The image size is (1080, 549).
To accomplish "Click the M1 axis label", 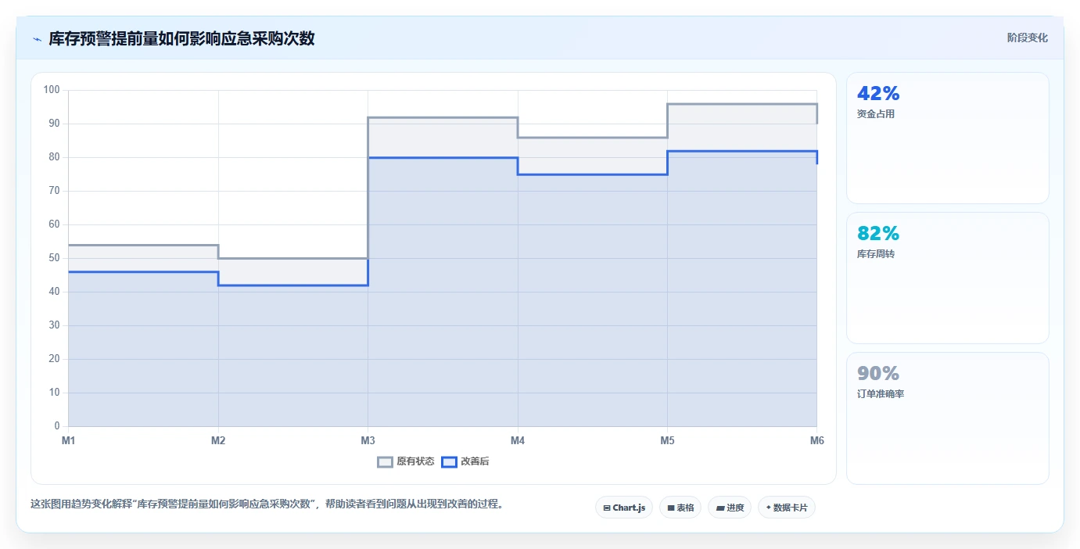I will (69, 441).
